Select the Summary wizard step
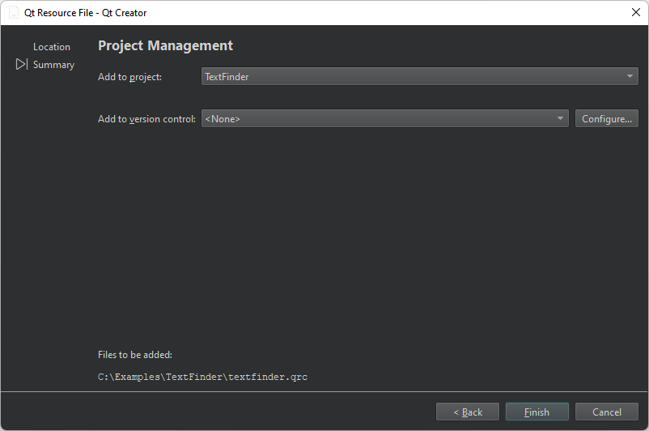The width and height of the screenshot is (649, 431). (x=53, y=65)
